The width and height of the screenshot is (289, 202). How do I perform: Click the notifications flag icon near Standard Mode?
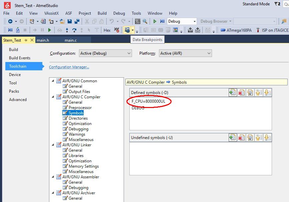277,4
